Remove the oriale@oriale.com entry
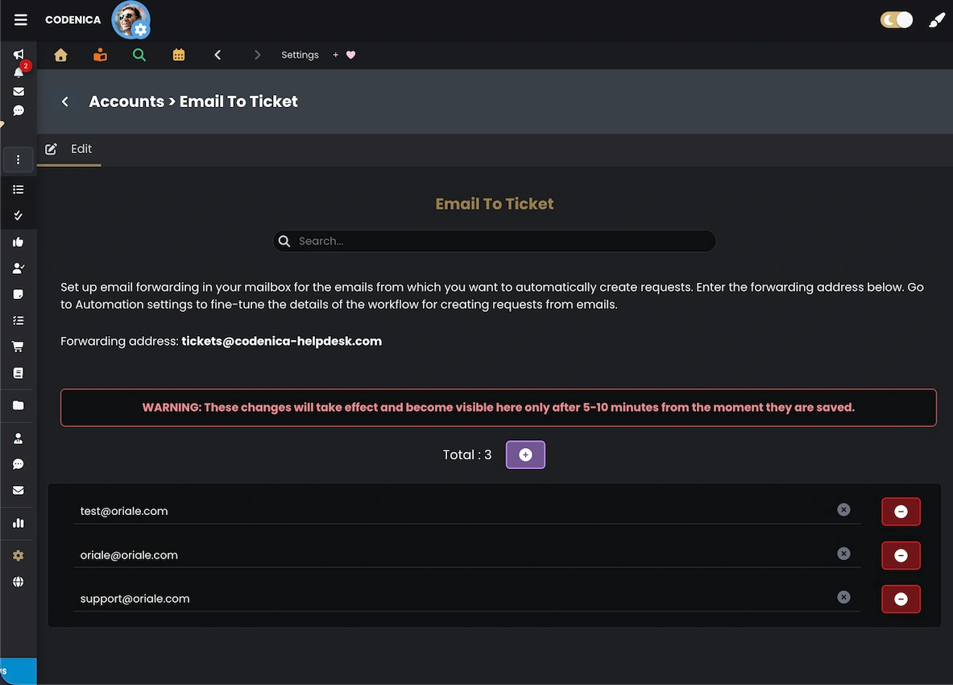 [x=901, y=555]
